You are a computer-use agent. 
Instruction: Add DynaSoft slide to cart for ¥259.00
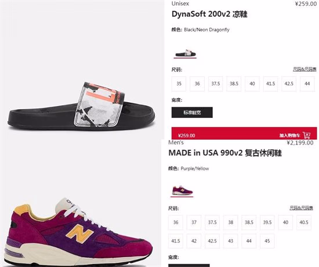point(244,133)
